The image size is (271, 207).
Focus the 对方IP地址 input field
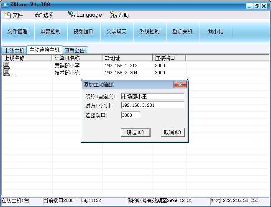pyautogui.click(x=153, y=105)
